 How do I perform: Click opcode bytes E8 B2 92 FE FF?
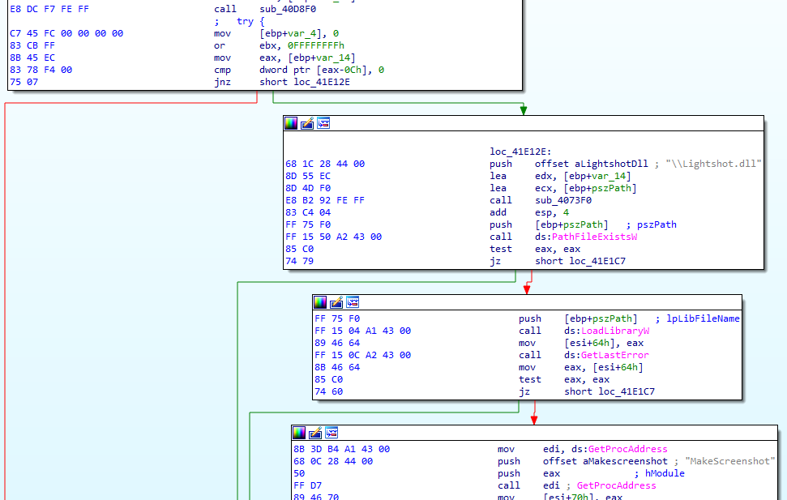325,200
